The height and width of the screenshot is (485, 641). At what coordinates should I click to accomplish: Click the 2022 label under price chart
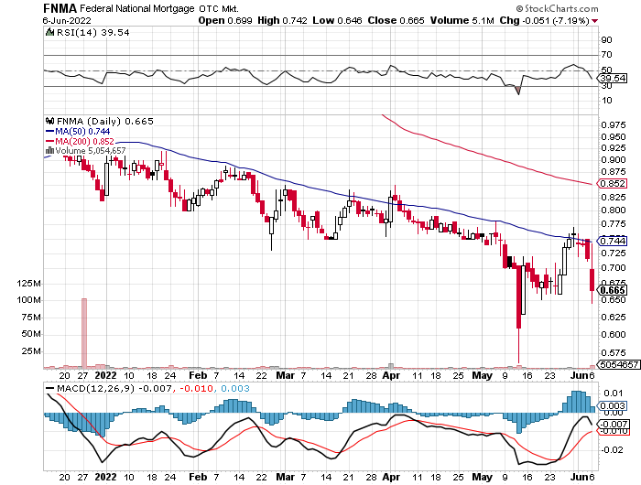tap(105, 375)
